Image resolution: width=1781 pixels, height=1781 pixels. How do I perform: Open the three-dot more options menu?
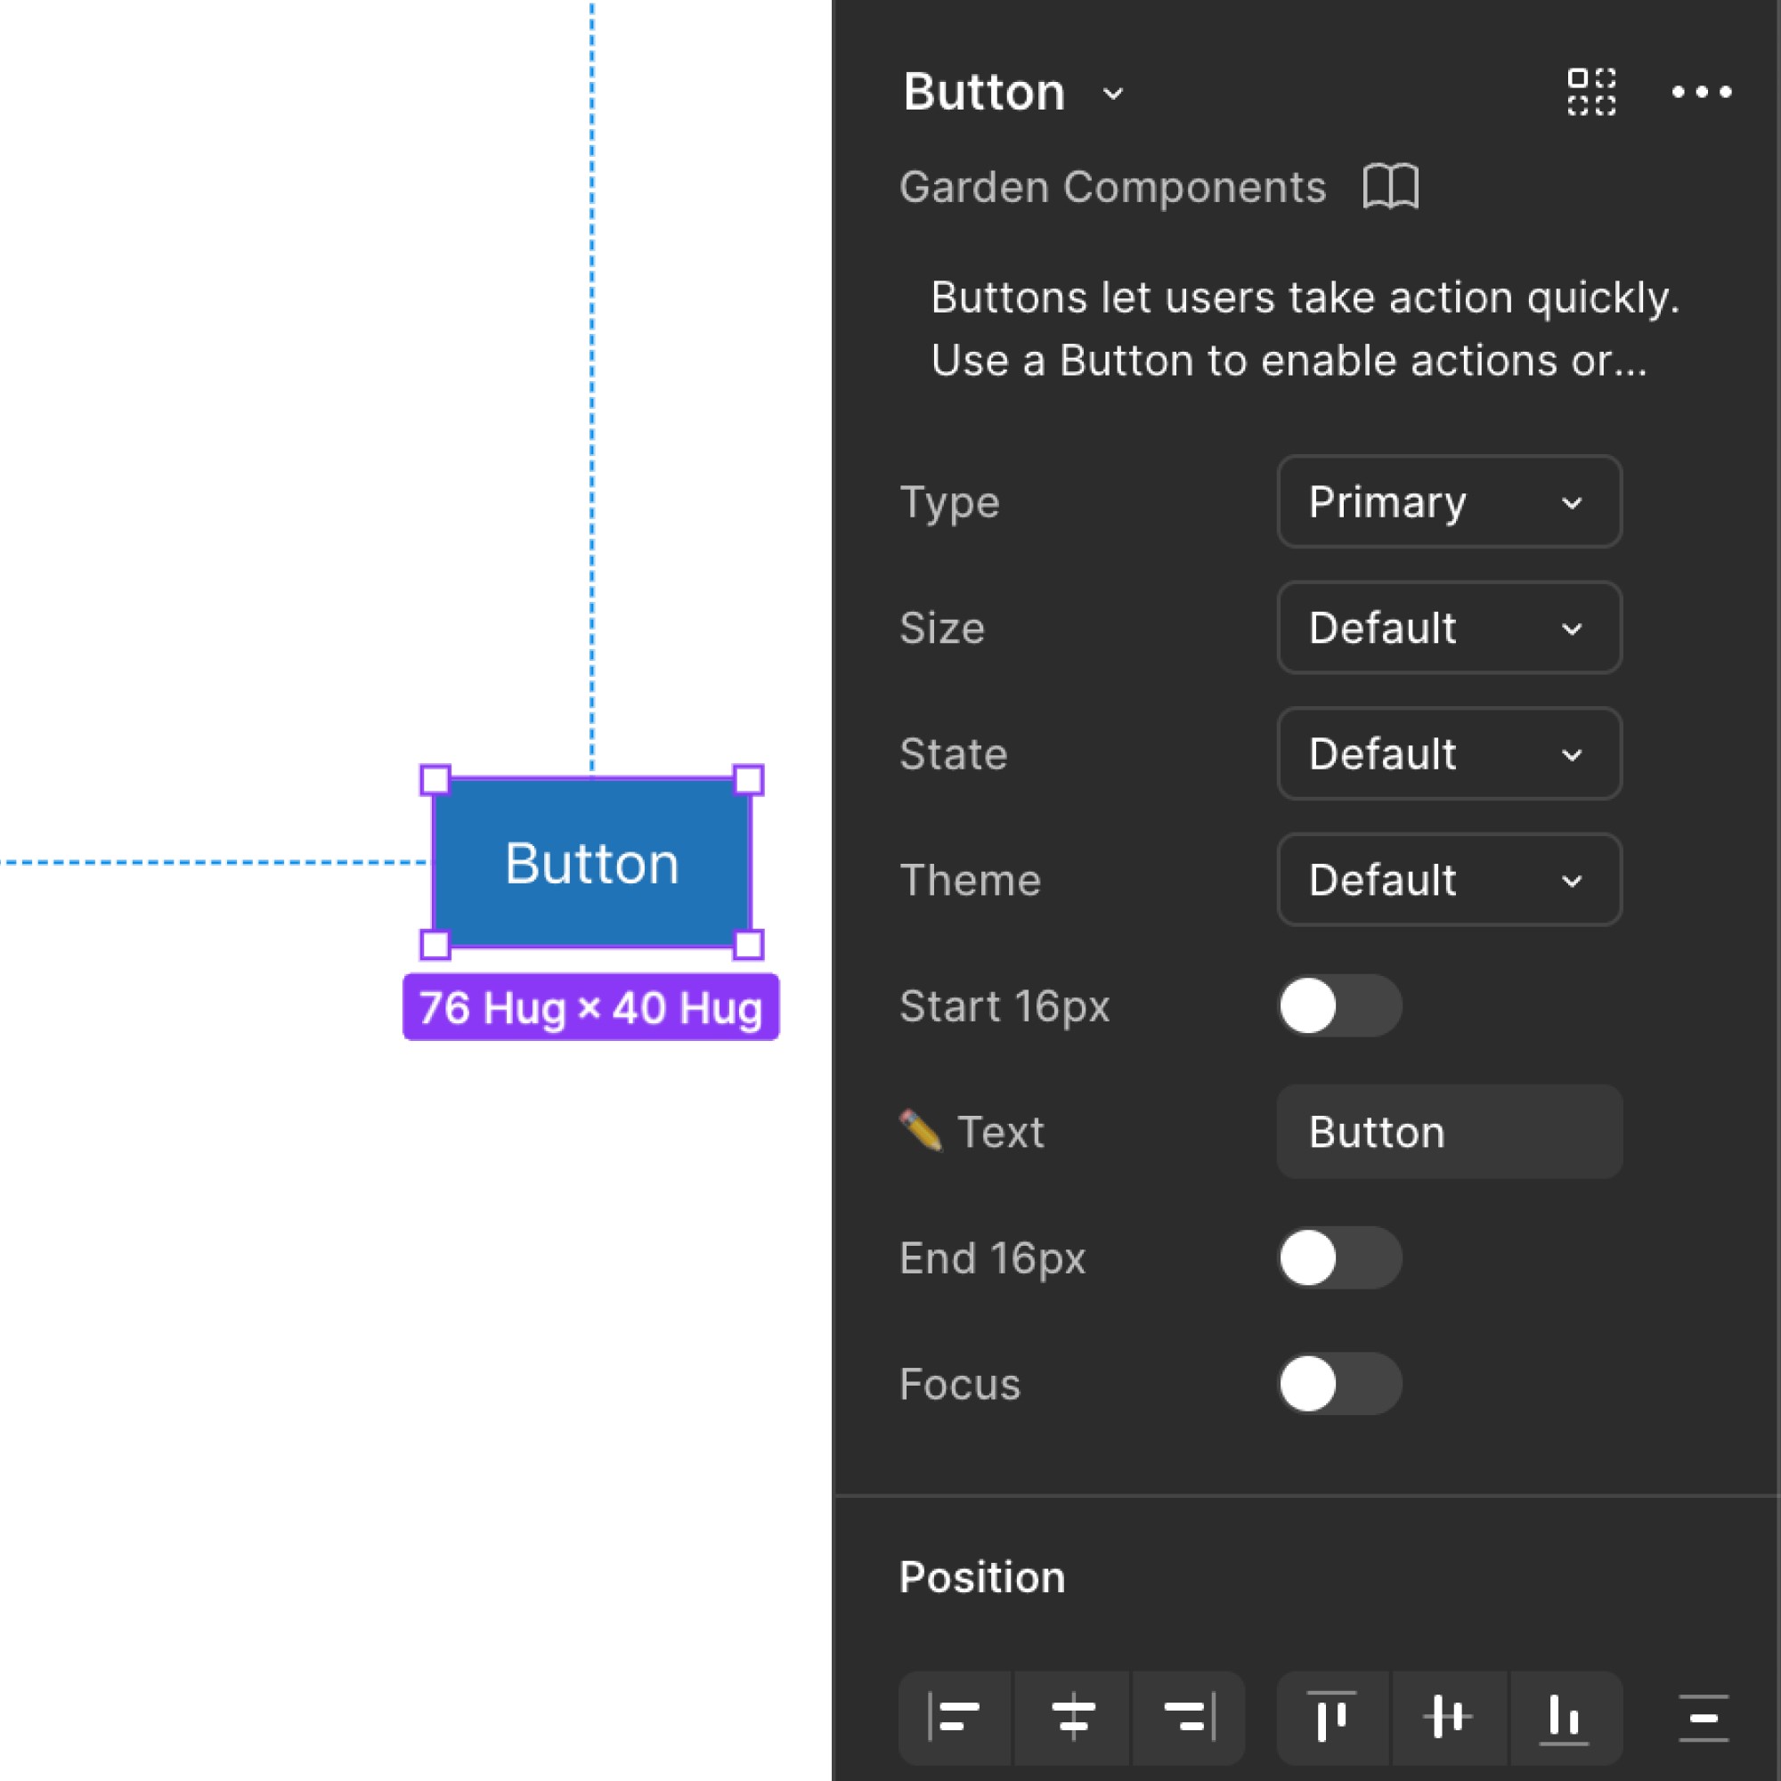(x=1702, y=93)
